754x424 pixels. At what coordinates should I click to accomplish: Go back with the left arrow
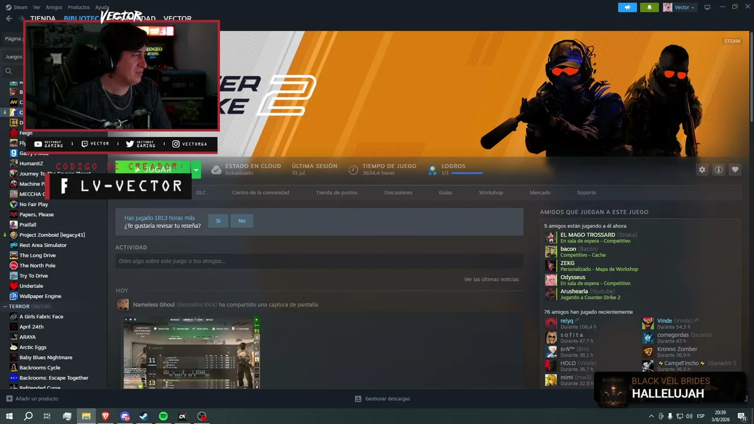9,18
